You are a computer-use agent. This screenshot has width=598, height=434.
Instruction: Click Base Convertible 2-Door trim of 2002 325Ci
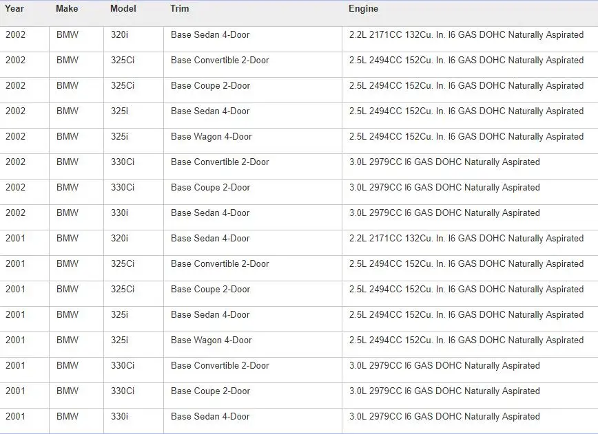pyautogui.click(x=220, y=60)
